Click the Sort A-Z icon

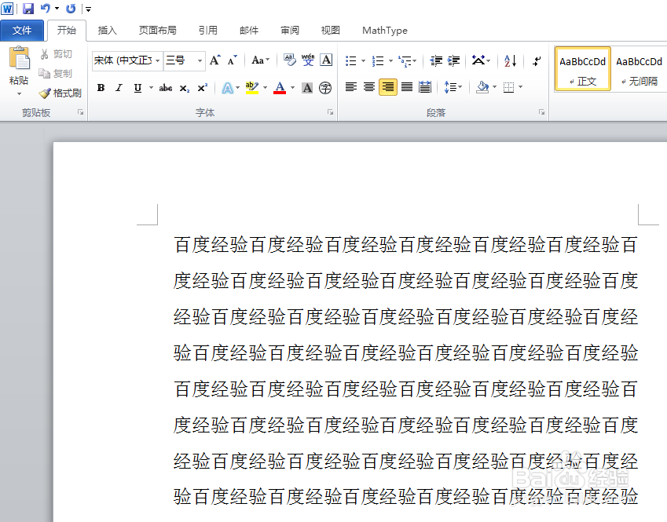coord(510,60)
